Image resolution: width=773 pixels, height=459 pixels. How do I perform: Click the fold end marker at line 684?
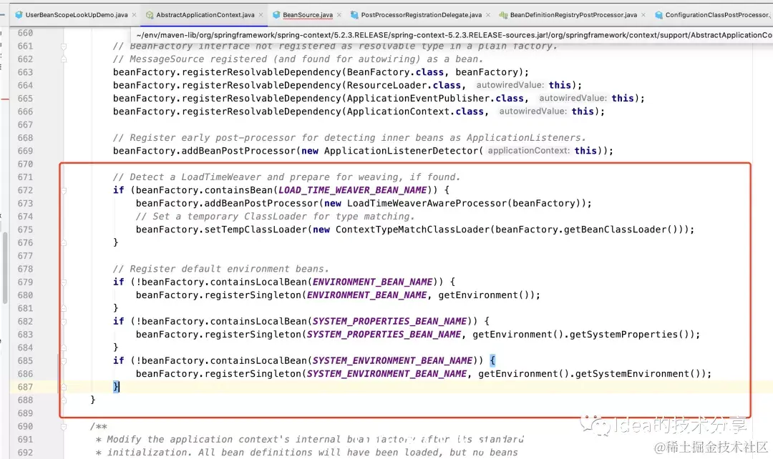[64, 347]
